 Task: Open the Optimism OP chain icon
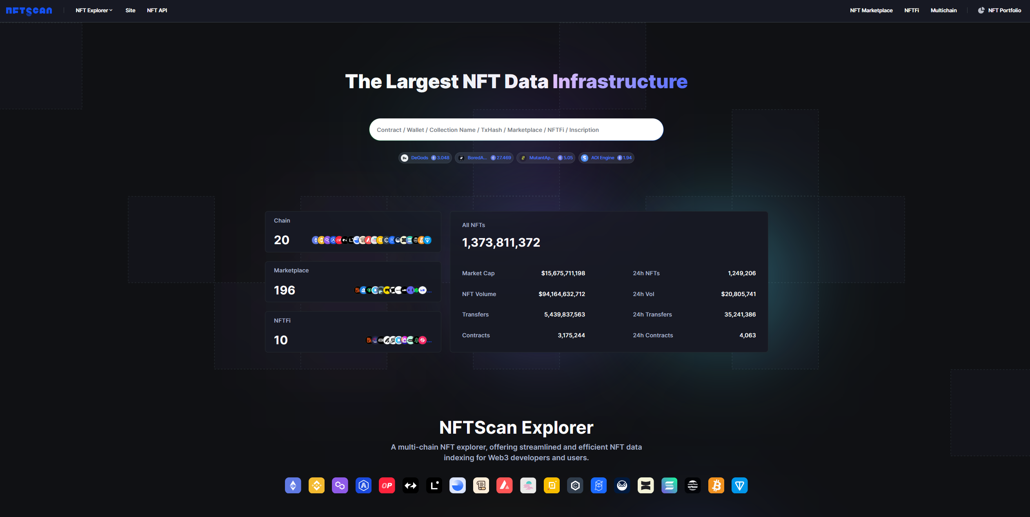[387, 486]
